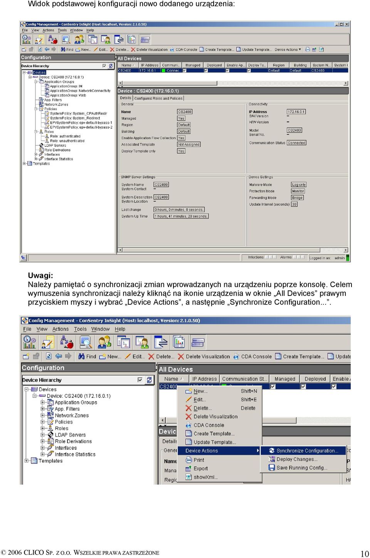Viewport: 370px width, 558px height.
Task: Select Device Actions in the context menu
Action: (219, 450)
